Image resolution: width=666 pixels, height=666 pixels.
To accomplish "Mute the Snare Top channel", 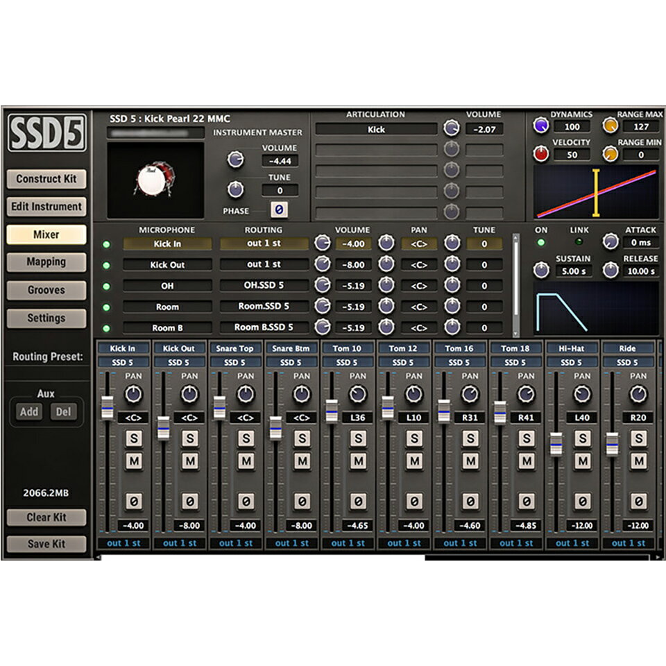I will [246, 461].
